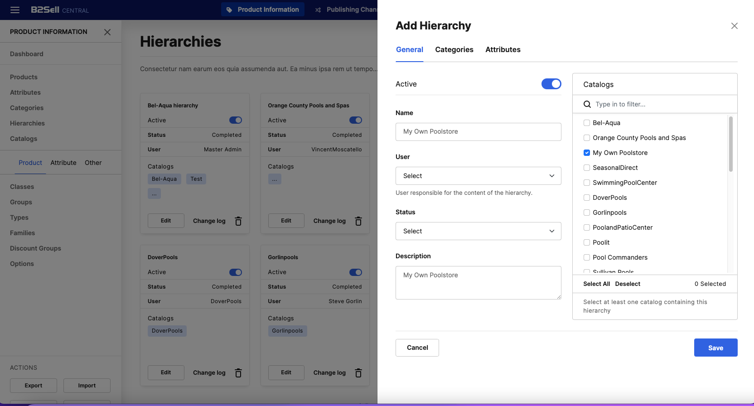Toggle the Active switch in Add Hierarchy

[x=551, y=84]
